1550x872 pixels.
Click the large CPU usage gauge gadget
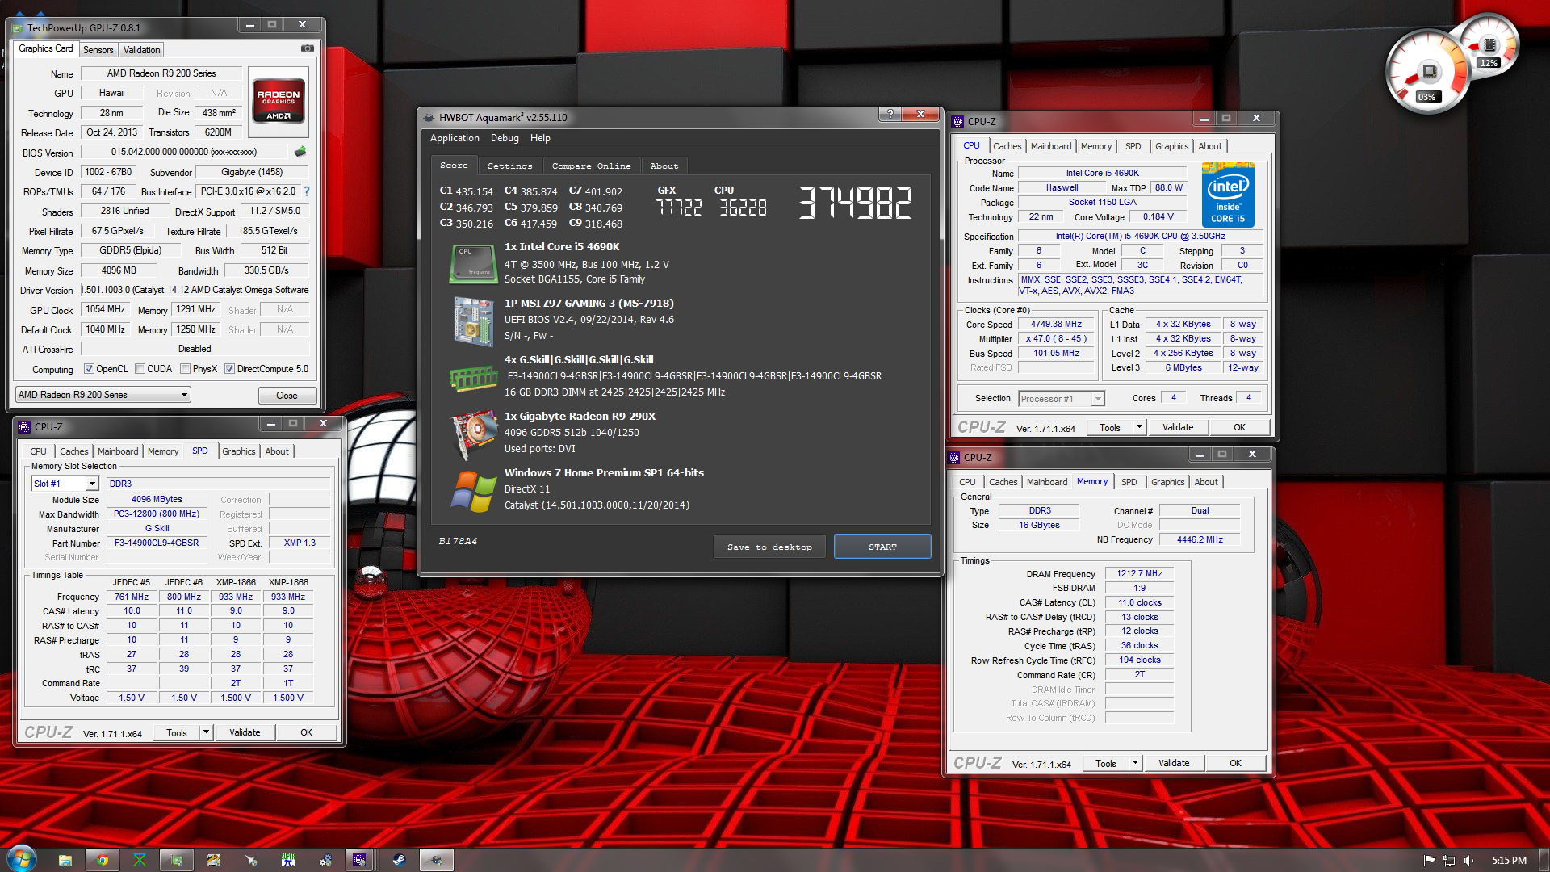point(1428,72)
